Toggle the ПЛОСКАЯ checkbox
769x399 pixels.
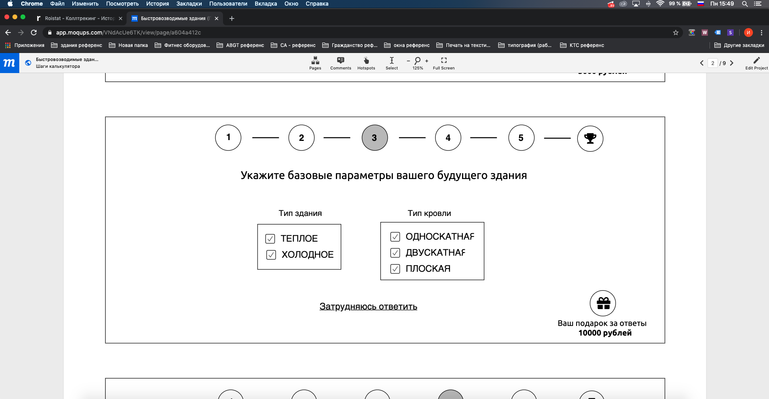coord(395,269)
